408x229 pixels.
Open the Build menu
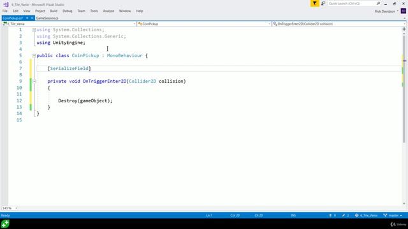tap(54, 11)
